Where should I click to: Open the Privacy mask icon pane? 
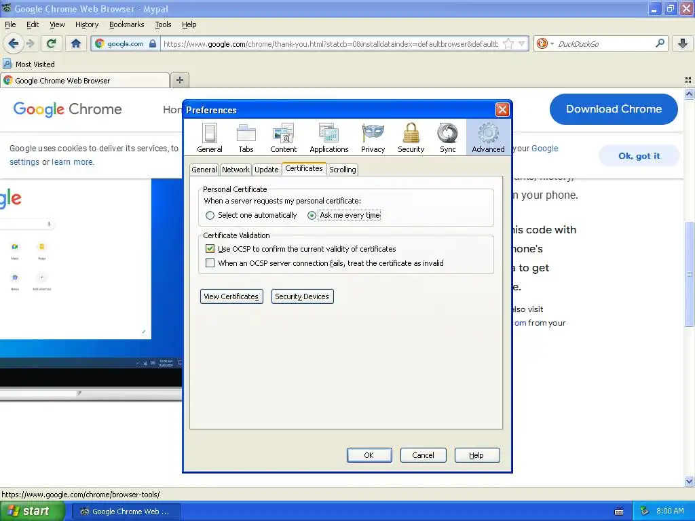pyautogui.click(x=373, y=138)
